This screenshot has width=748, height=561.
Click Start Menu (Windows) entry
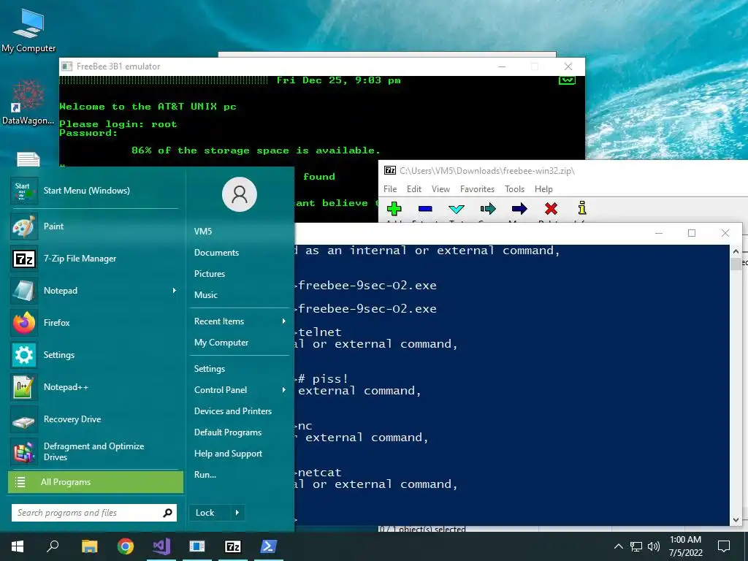[x=94, y=191]
